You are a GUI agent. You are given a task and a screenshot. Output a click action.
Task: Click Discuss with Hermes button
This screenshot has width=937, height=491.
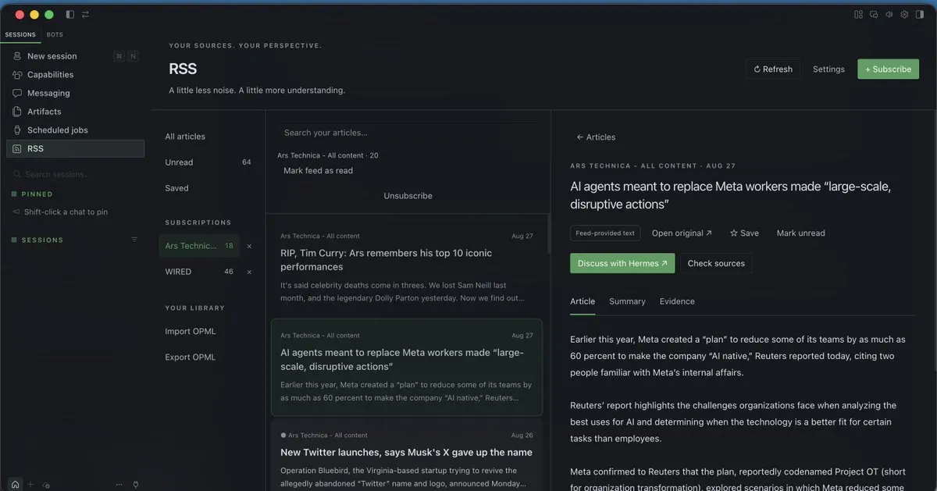click(x=622, y=263)
